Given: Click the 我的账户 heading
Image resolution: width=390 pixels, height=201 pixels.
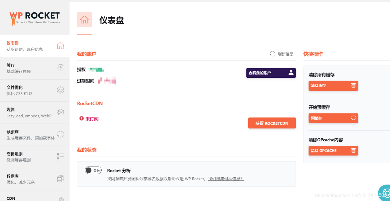Looking at the screenshot, I should [87, 54].
